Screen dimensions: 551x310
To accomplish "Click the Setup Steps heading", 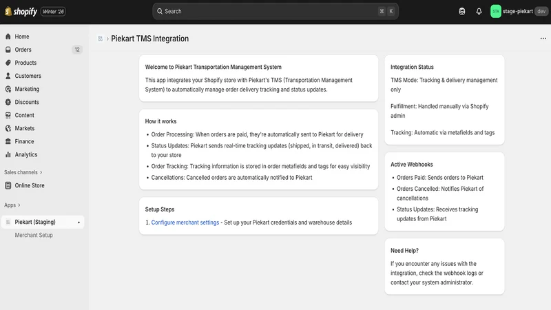I will coord(160,209).
